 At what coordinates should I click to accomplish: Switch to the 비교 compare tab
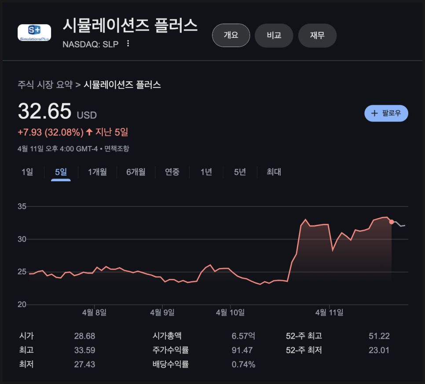(274, 35)
